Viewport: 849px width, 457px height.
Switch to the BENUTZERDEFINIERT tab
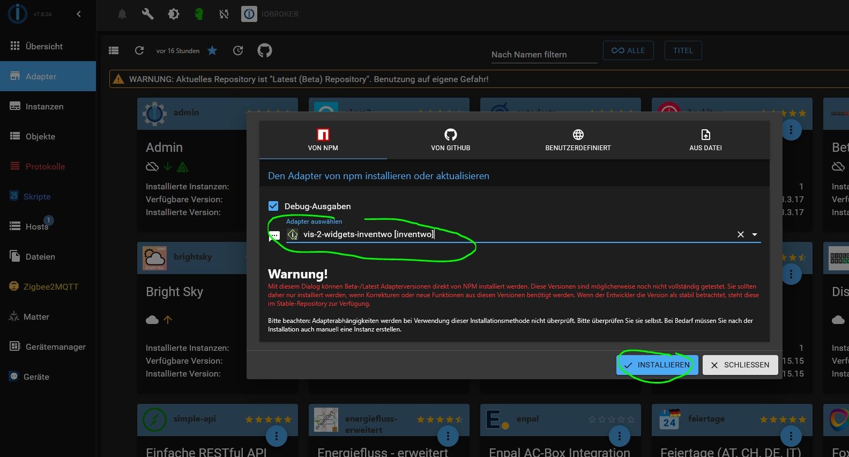pos(578,140)
